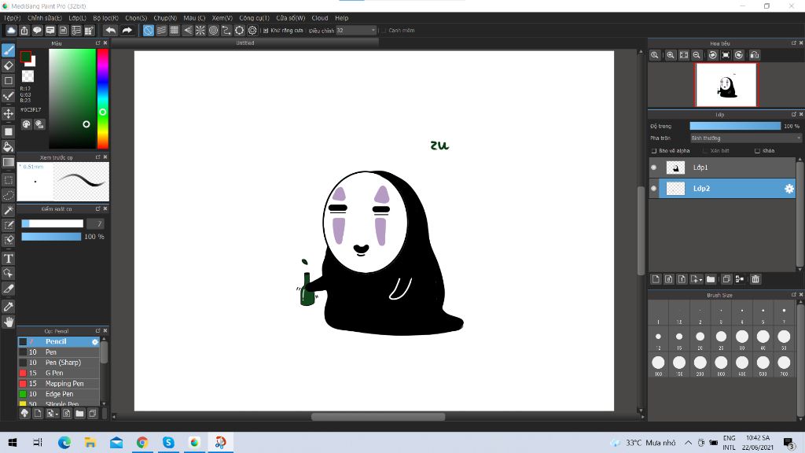This screenshot has height=453, width=805.
Task: Click the transparent color swatch
Action: pyautogui.click(x=28, y=76)
